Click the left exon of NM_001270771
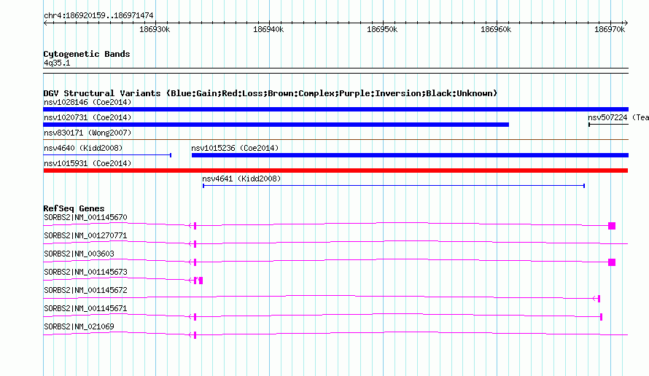 pos(195,244)
